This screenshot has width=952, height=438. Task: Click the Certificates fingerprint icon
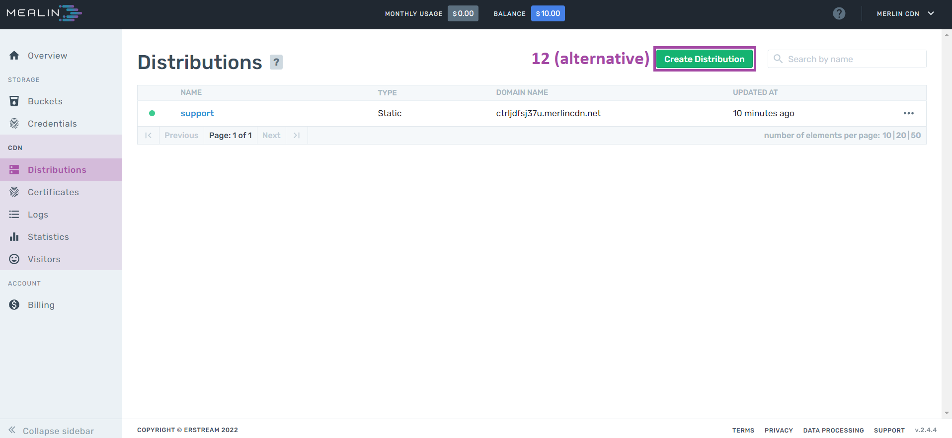[14, 192]
